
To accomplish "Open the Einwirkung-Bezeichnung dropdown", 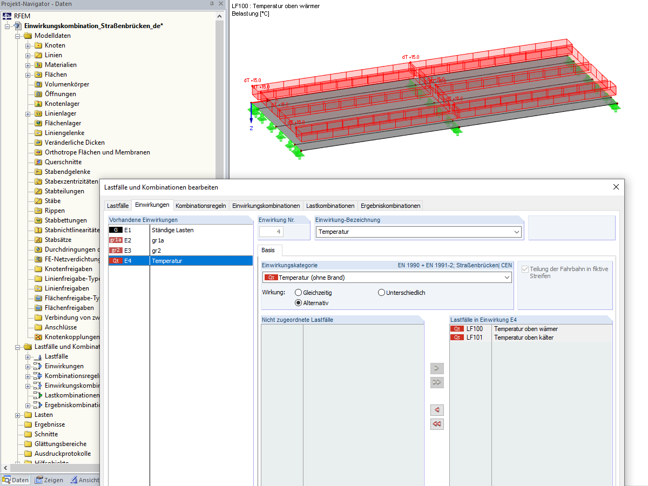I will pos(517,232).
